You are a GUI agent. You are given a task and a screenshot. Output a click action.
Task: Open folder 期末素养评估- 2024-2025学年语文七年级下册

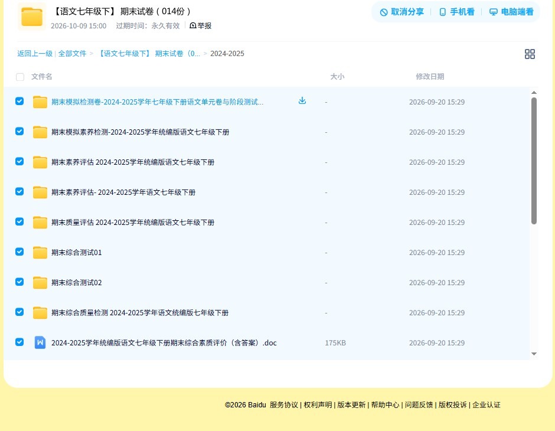tap(123, 192)
